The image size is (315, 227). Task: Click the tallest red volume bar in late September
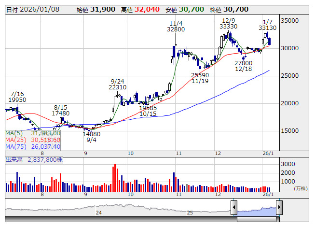[x=115, y=178]
